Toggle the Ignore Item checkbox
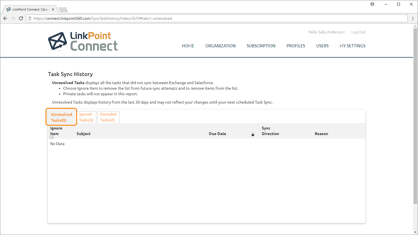Screen dimensions: 418x235 coord(52,137)
